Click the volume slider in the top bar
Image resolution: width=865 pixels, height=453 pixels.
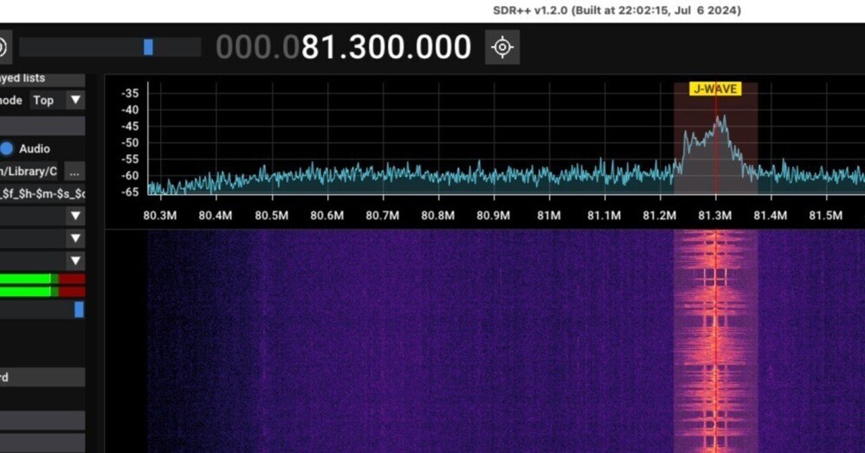click(147, 47)
